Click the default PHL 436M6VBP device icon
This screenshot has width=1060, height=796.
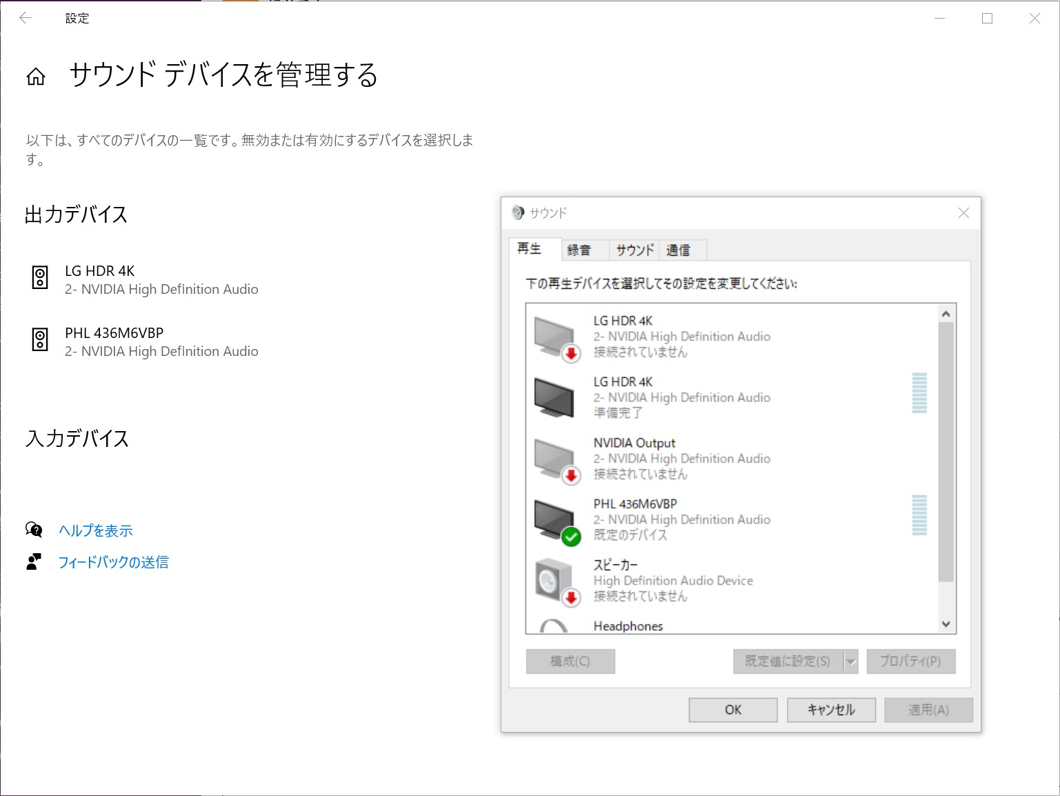coord(552,519)
